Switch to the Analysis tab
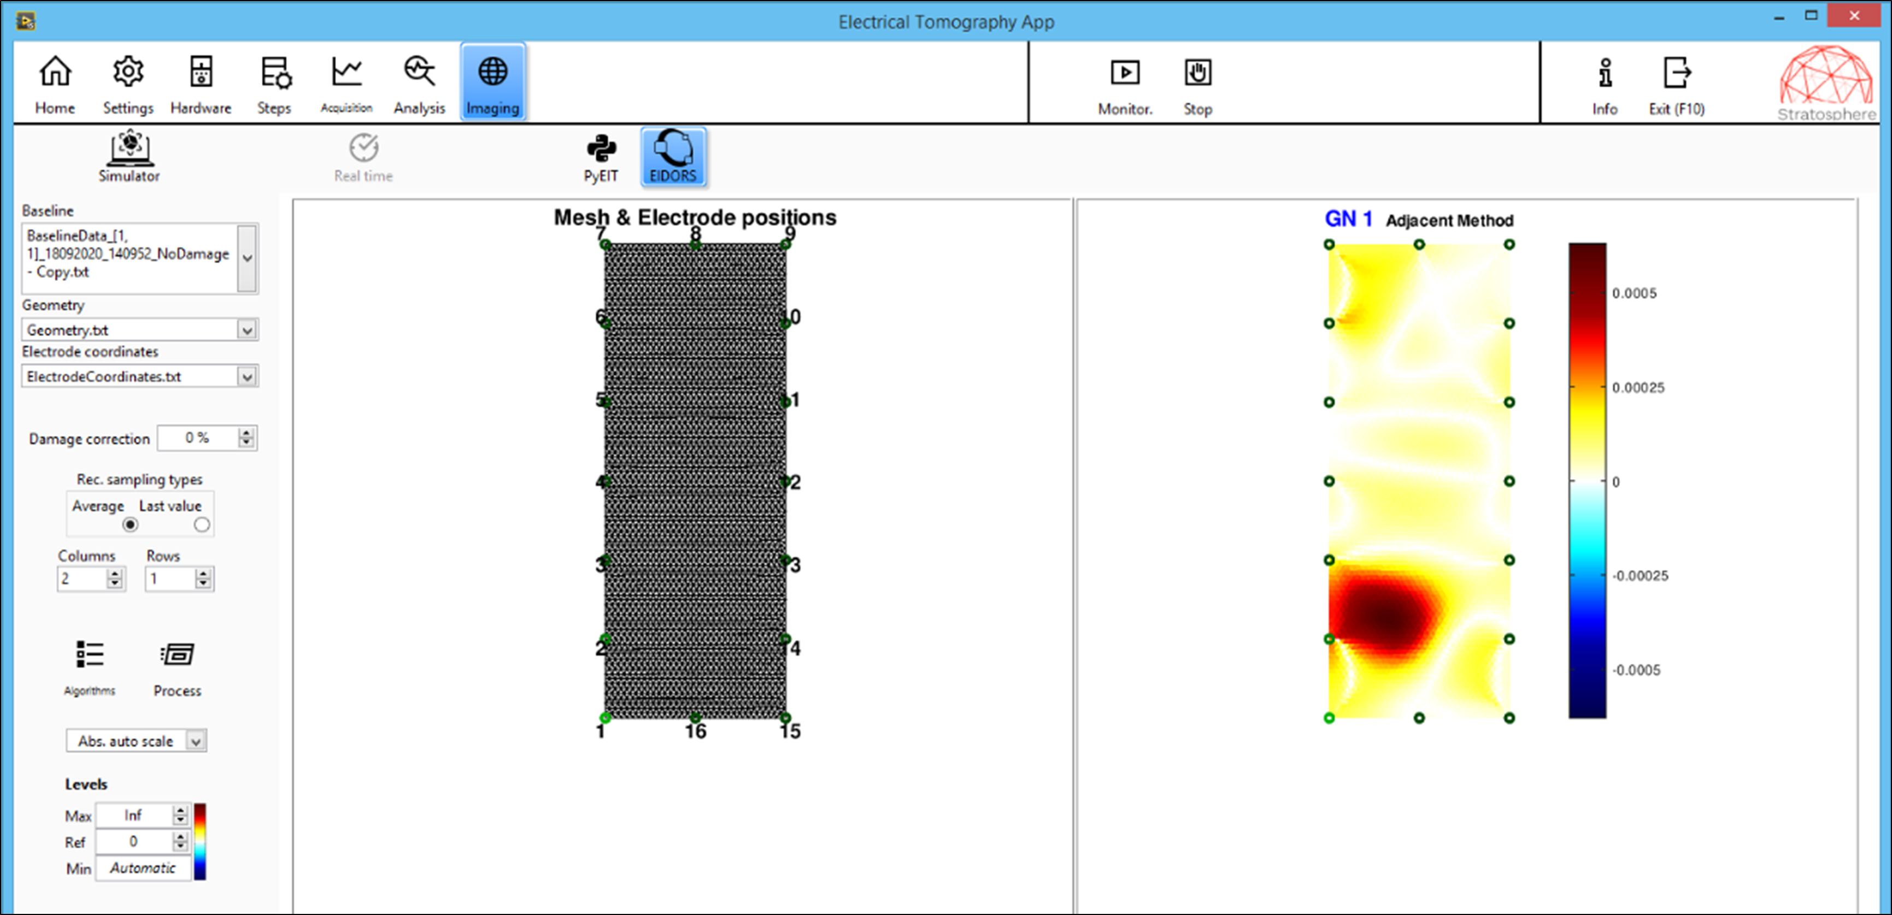 [419, 85]
